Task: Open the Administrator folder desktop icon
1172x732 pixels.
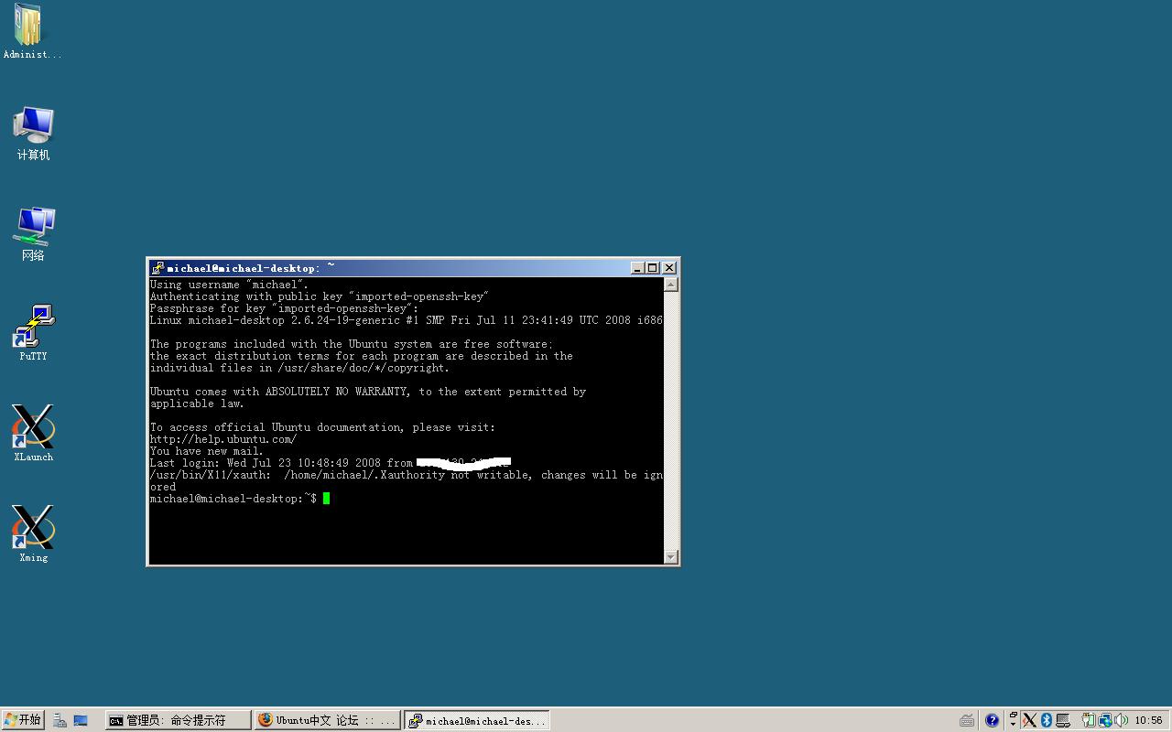Action: 31,31
